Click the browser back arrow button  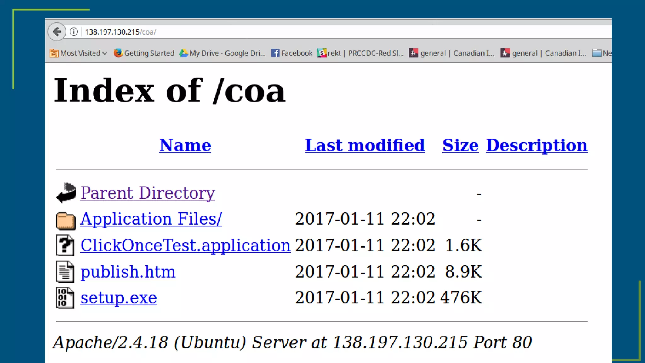click(57, 32)
